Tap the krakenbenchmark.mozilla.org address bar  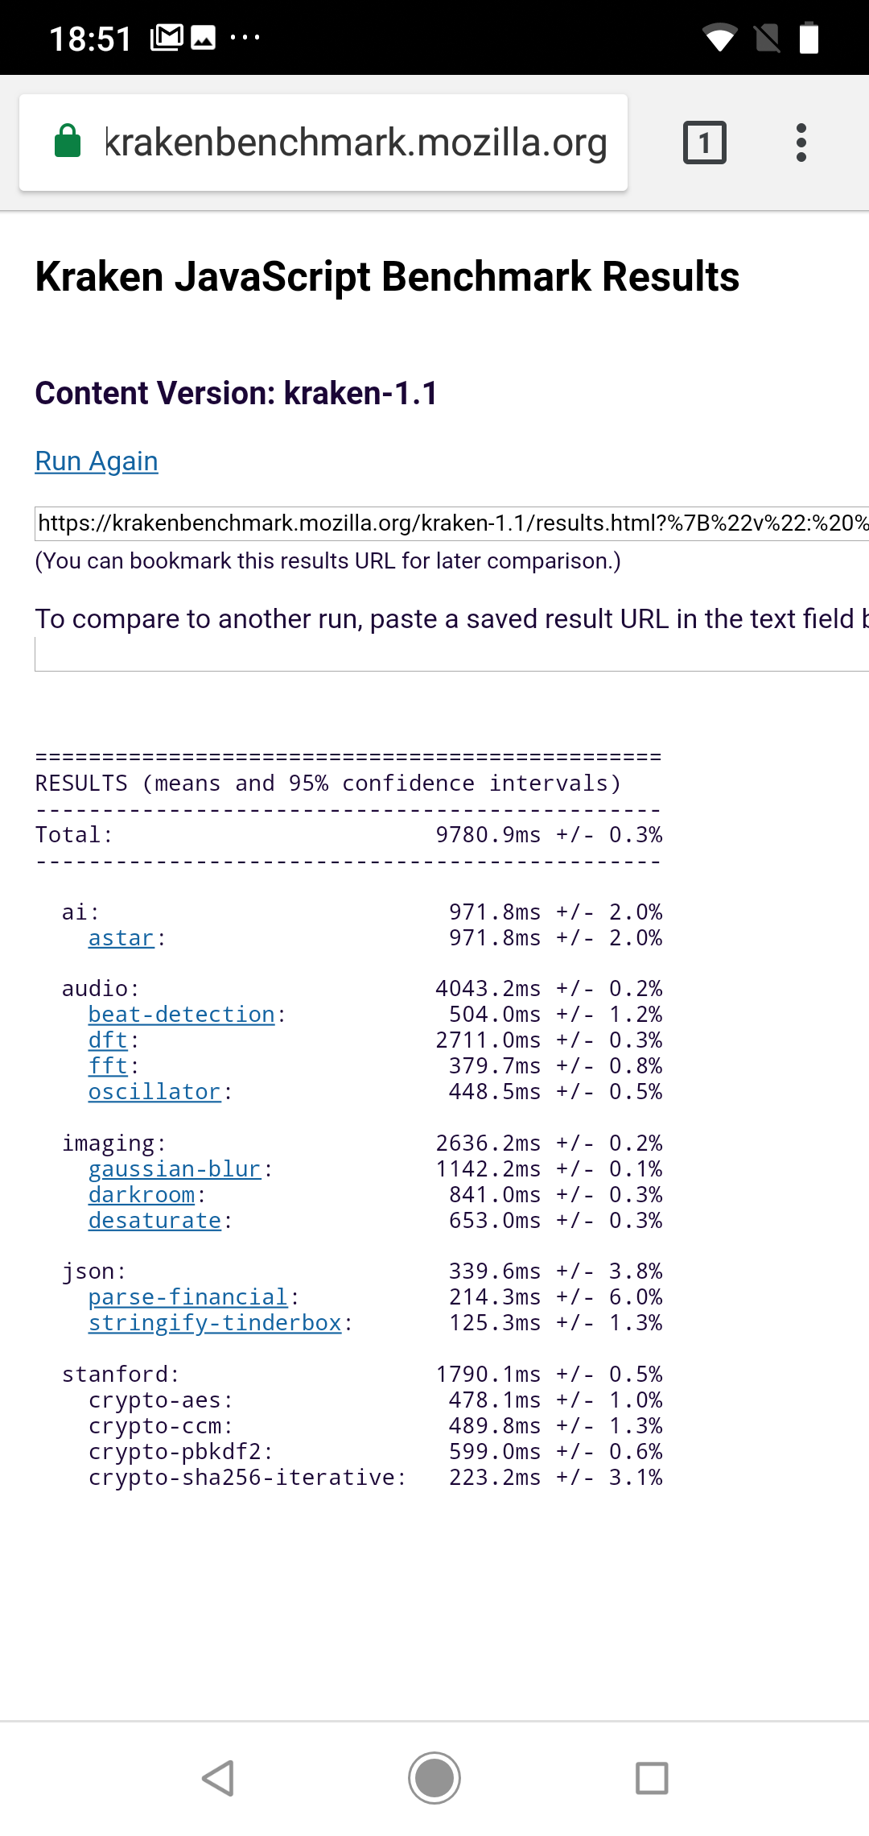[x=356, y=143]
